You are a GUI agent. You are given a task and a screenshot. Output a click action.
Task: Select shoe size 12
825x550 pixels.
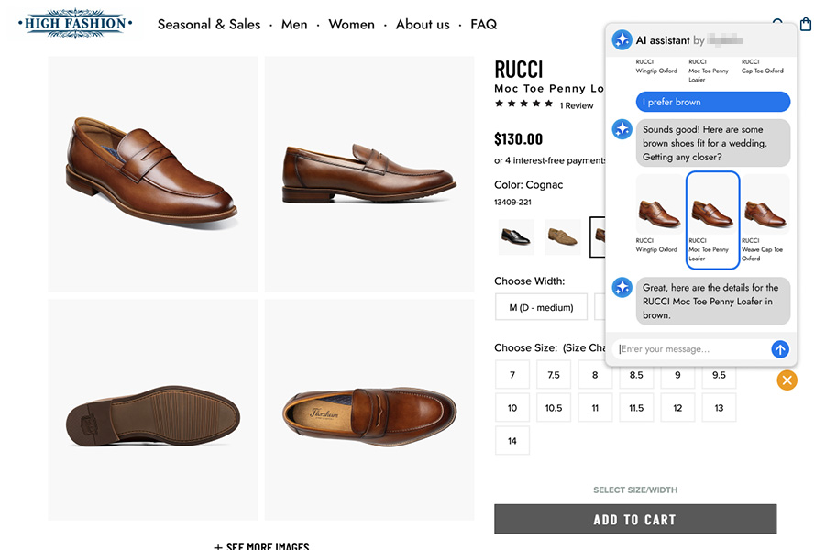coord(677,408)
